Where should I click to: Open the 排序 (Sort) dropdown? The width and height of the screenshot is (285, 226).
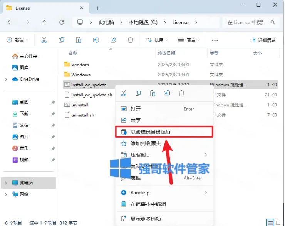[157, 40]
